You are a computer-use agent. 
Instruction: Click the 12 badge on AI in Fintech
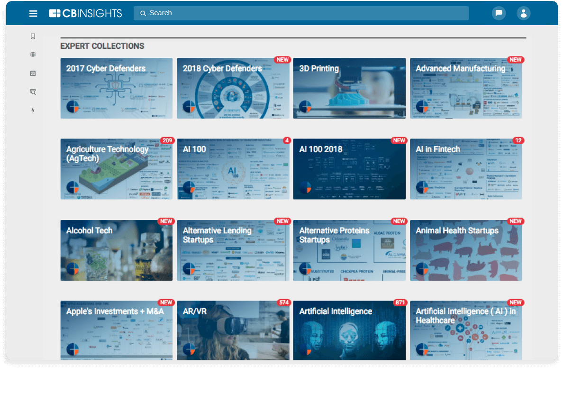[518, 140]
